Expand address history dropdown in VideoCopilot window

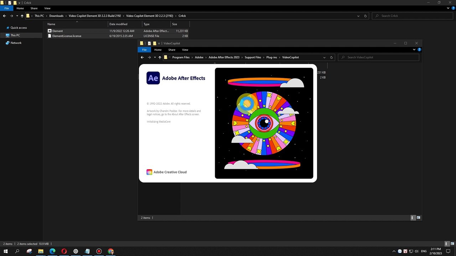coord(324,57)
